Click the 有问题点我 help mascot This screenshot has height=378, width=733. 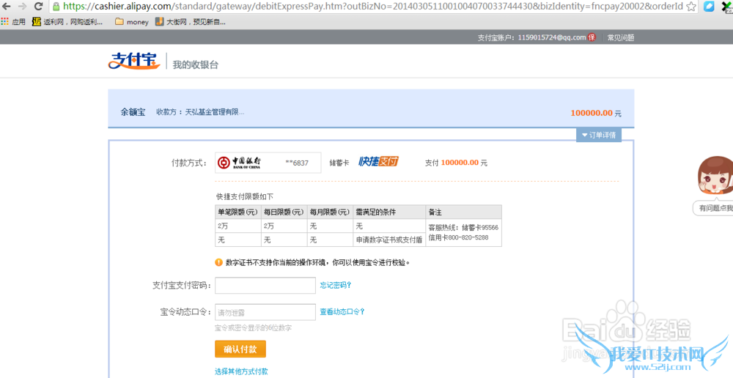click(713, 186)
